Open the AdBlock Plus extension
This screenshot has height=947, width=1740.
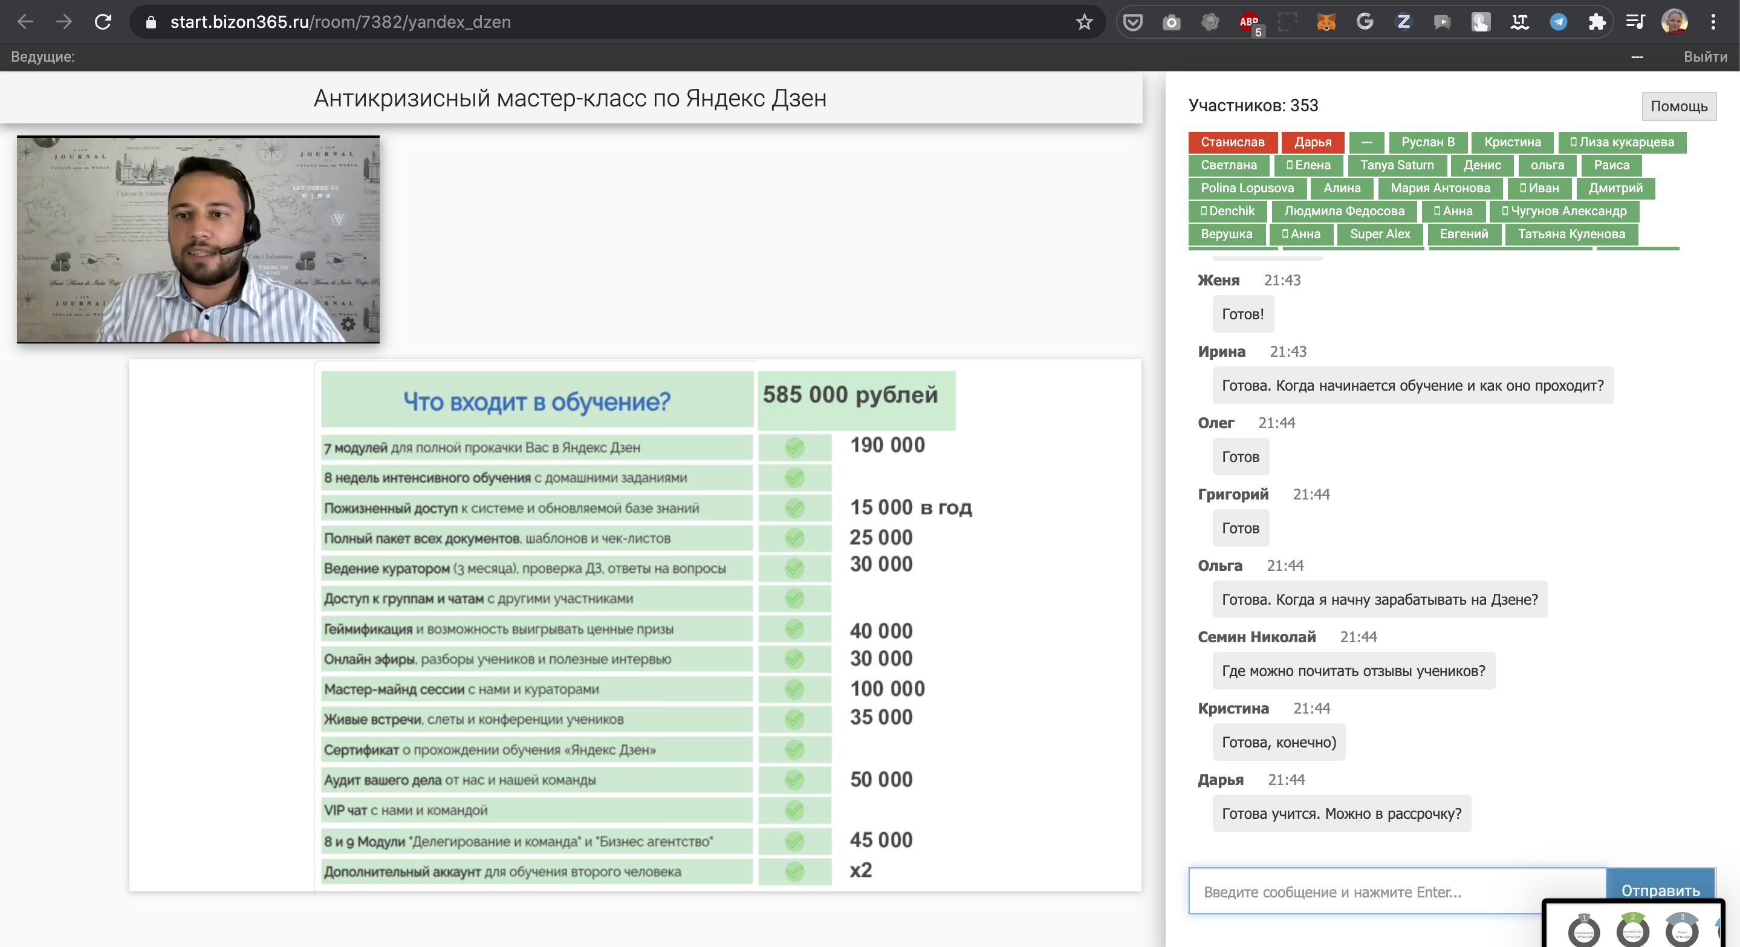click(1249, 22)
